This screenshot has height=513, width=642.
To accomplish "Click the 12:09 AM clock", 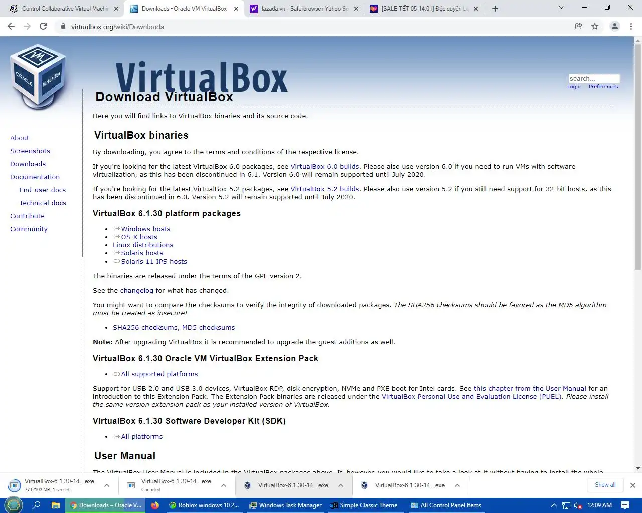I will (600, 505).
